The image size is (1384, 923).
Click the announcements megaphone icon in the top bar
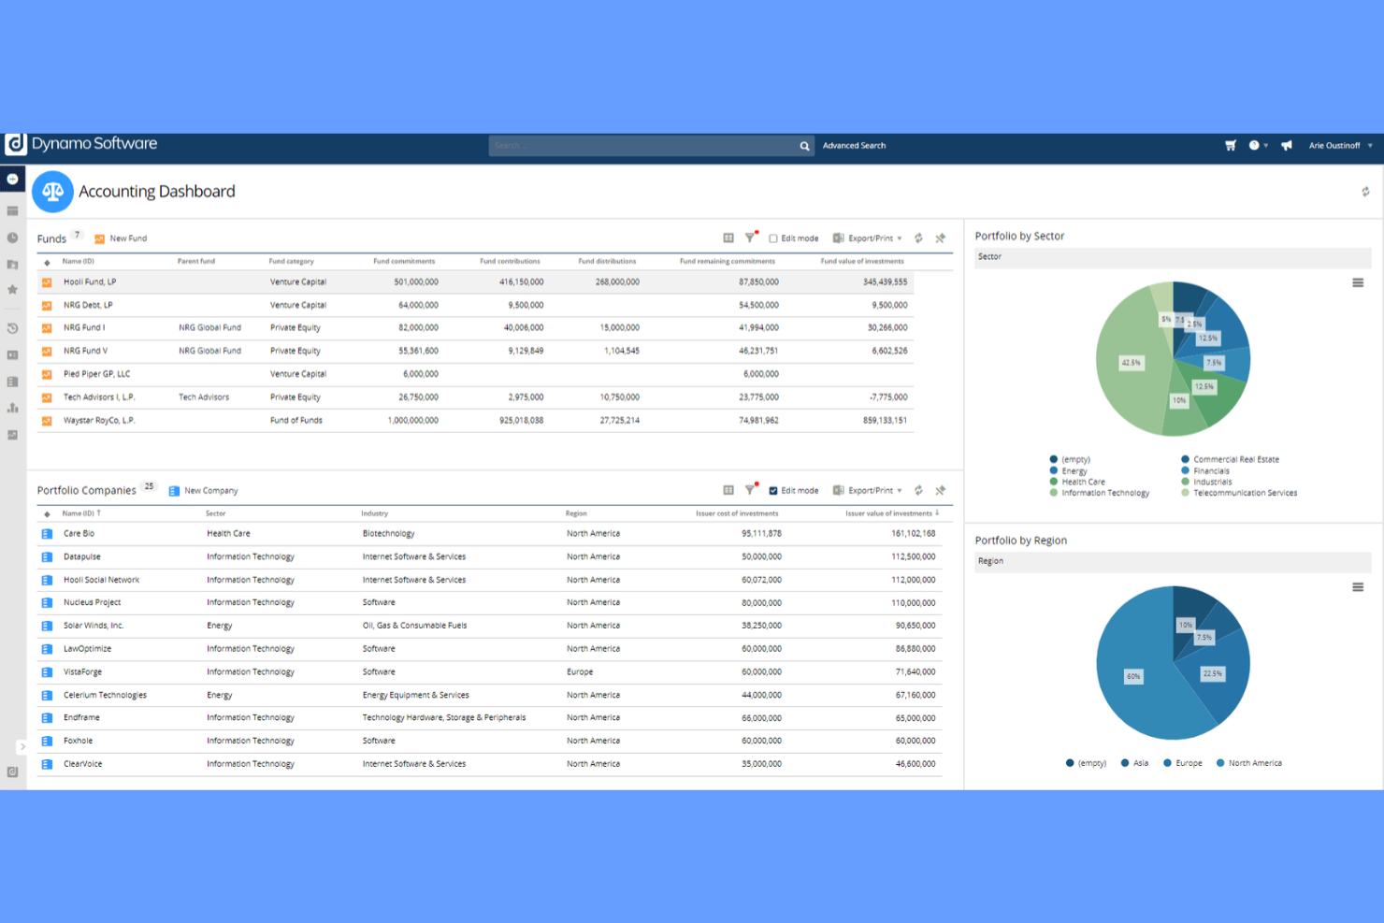[1287, 145]
